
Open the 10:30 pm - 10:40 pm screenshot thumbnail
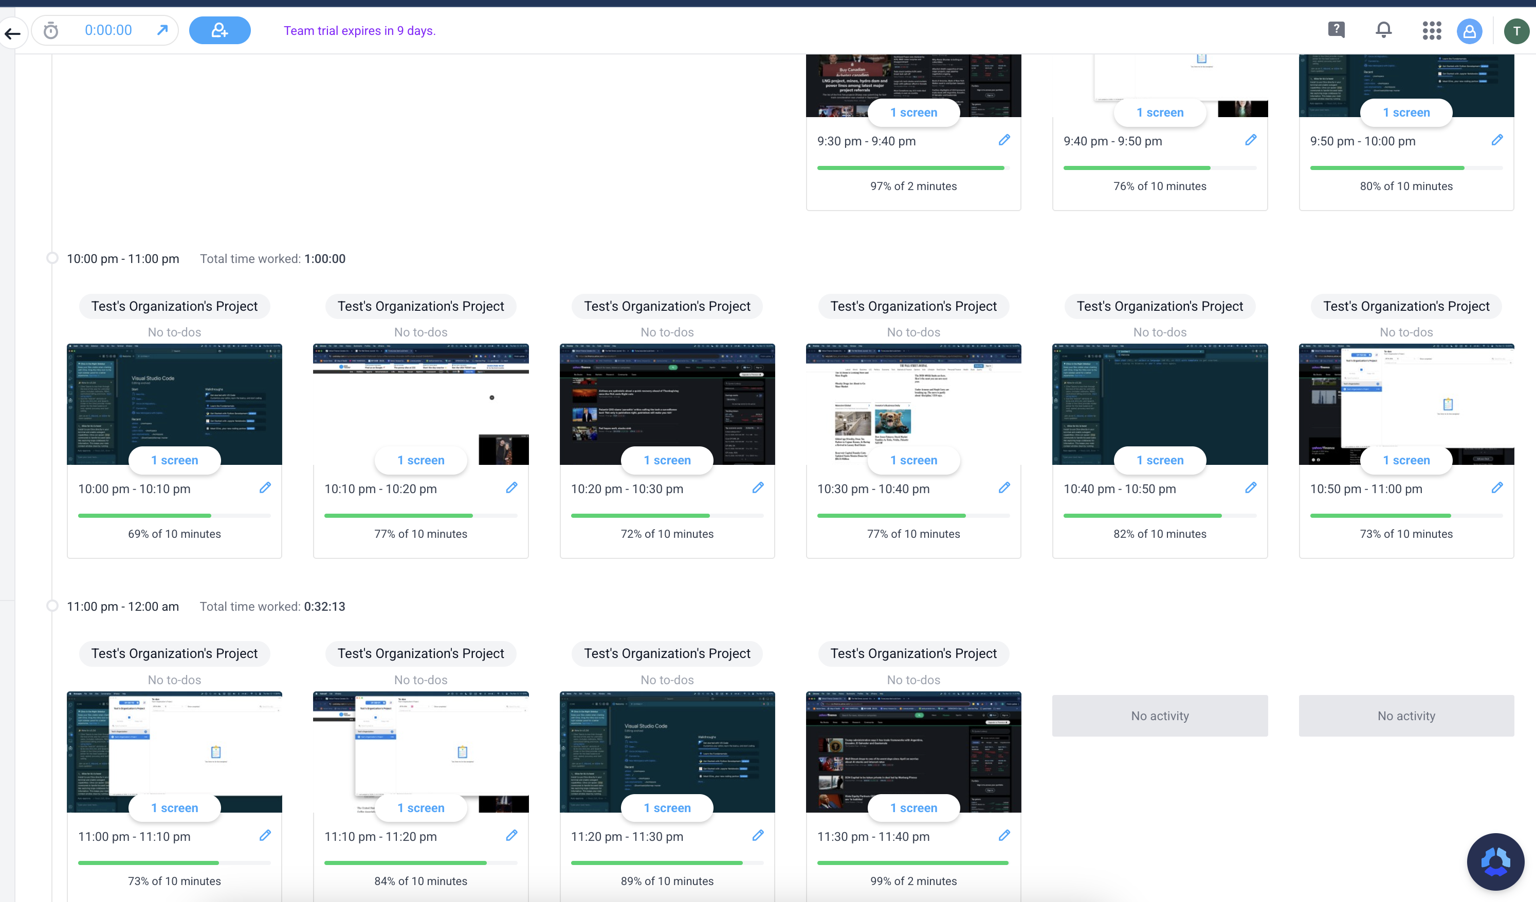pyautogui.click(x=913, y=396)
